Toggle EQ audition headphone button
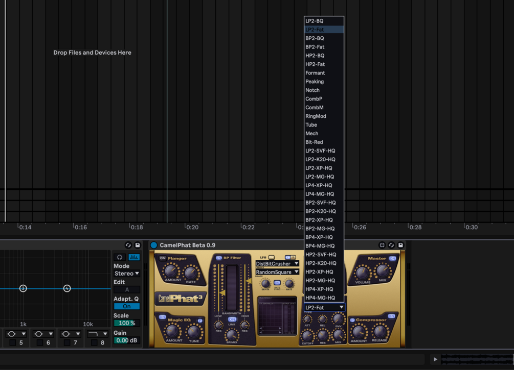Image resolution: width=514 pixels, height=370 pixels. point(120,257)
